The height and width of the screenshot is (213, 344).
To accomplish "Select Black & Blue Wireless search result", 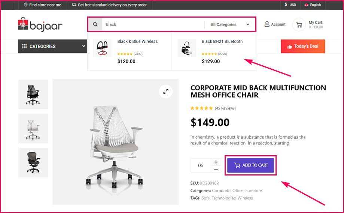I will (x=137, y=42).
